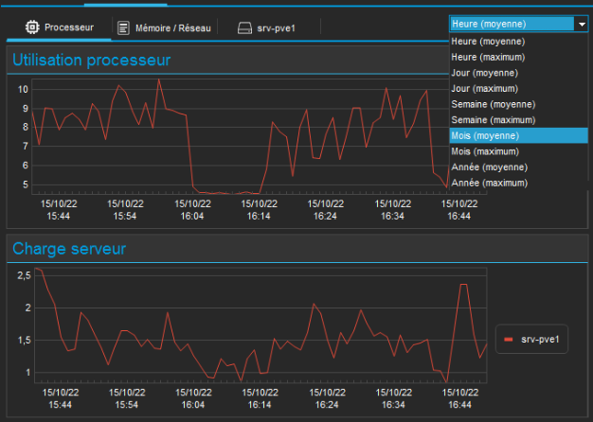Click the red srv-pve1 legend marker
The height and width of the screenshot is (422, 593).
509,340
